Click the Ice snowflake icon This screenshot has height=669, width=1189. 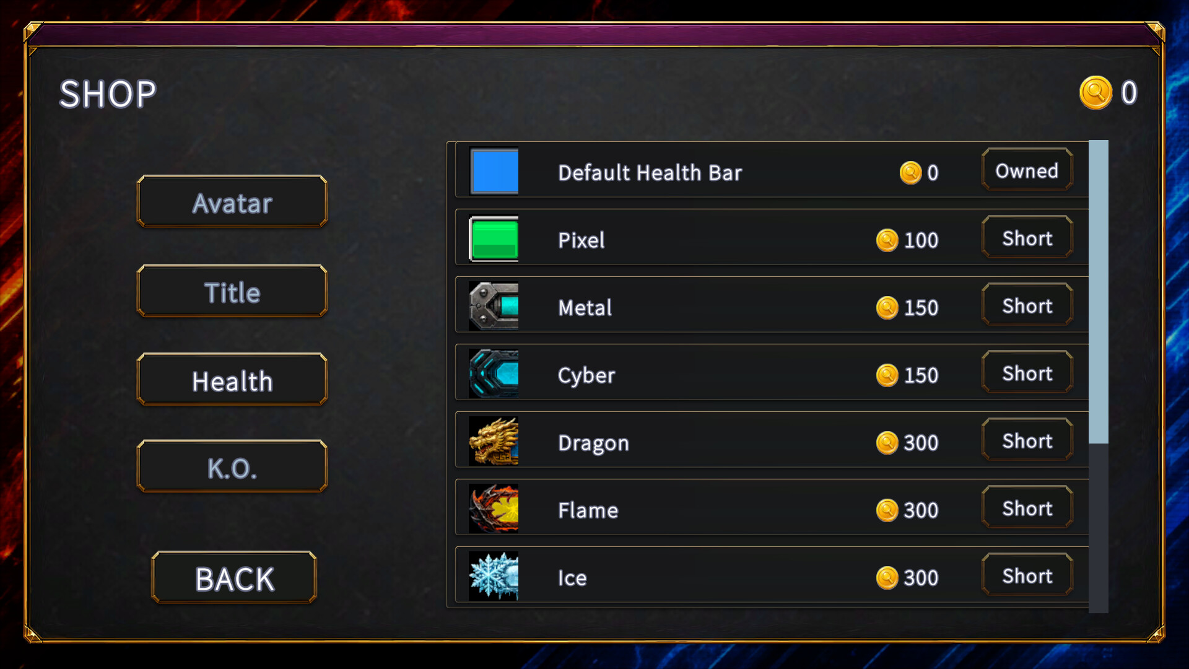pos(494,576)
